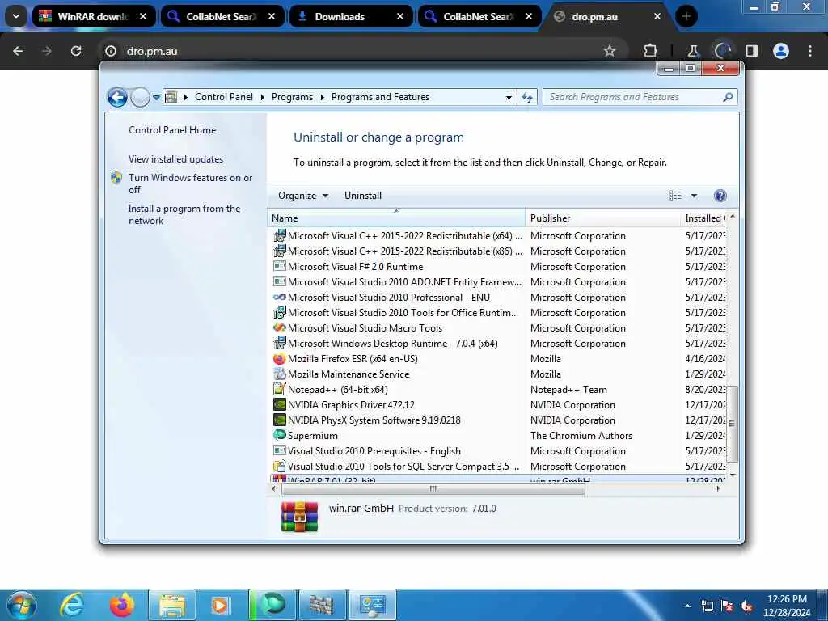Reload the browser page
This screenshot has width=828, height=621.
(x=76, y=51)
